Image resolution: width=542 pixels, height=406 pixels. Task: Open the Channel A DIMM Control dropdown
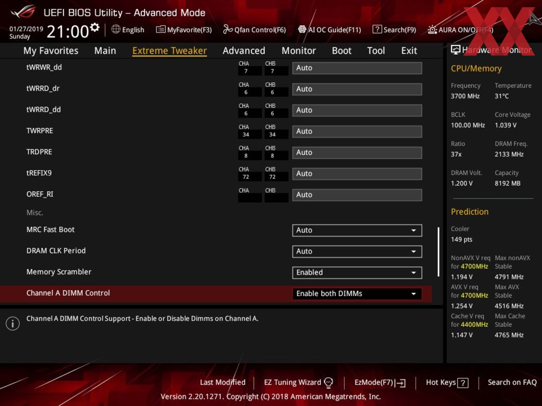click(357, 293)
